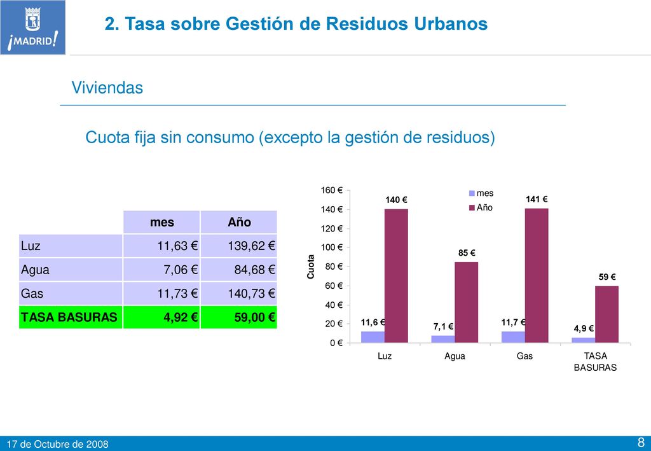Screen dimensions: 651x451
Task: Select the slide title about Residuos Urbanos
Action: tap(296, 24)
